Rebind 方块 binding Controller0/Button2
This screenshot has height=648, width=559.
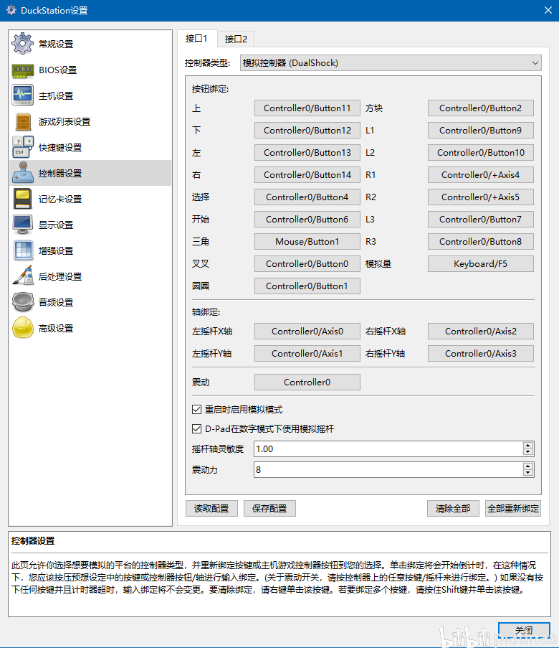[481, 108]
